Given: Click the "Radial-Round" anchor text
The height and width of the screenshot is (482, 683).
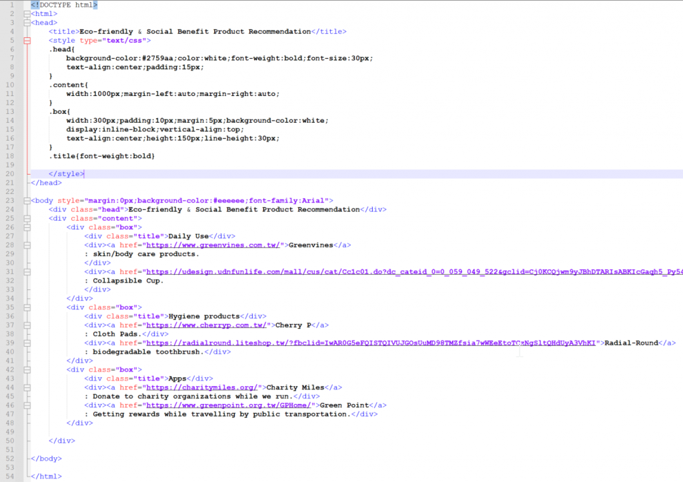Looking at the screenshot, I should coord(631,343).
